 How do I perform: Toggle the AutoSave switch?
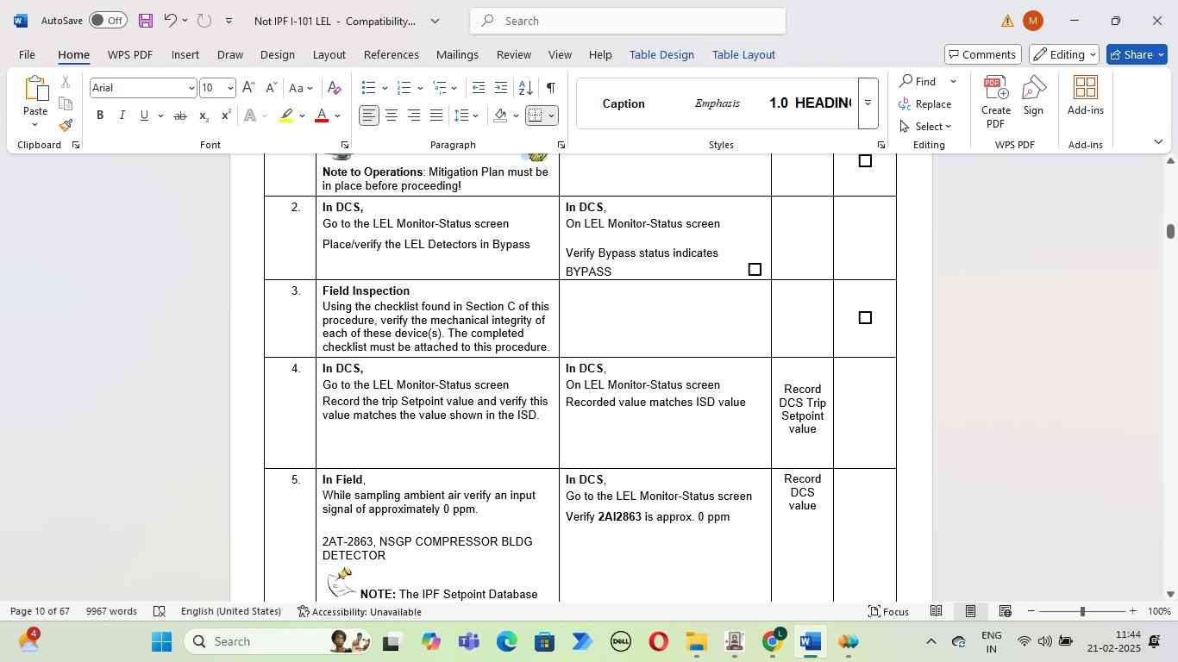[x=108, y=21]
